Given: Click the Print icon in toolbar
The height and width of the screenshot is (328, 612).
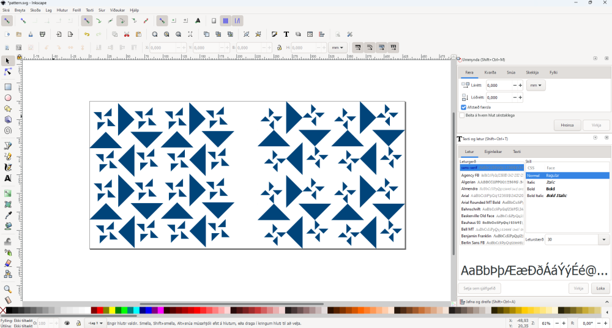Looking at the screenshot, I should 43,34.
